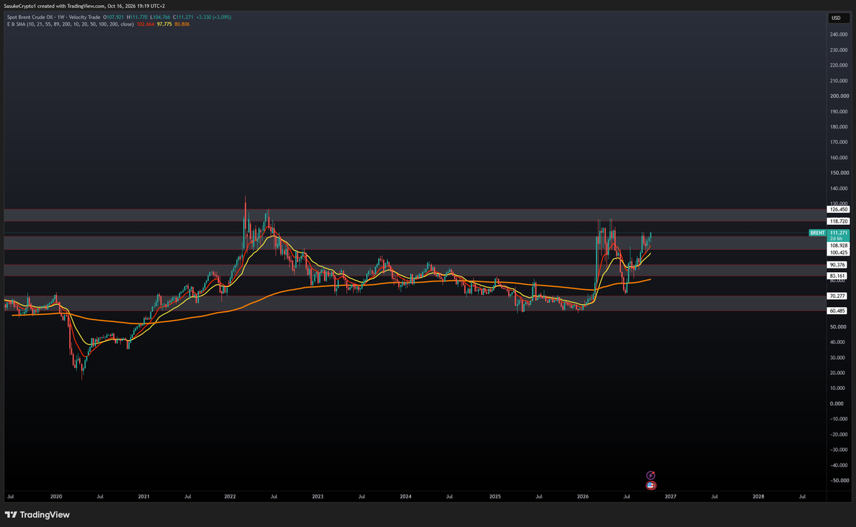Click the 0.000 price axis label

(x=837, y=403)
